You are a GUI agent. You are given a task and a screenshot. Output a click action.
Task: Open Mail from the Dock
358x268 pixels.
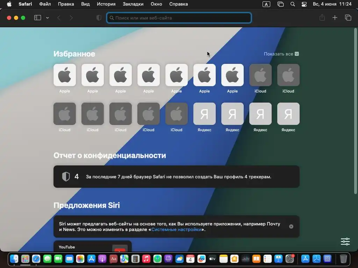click(x=69, y=259)
